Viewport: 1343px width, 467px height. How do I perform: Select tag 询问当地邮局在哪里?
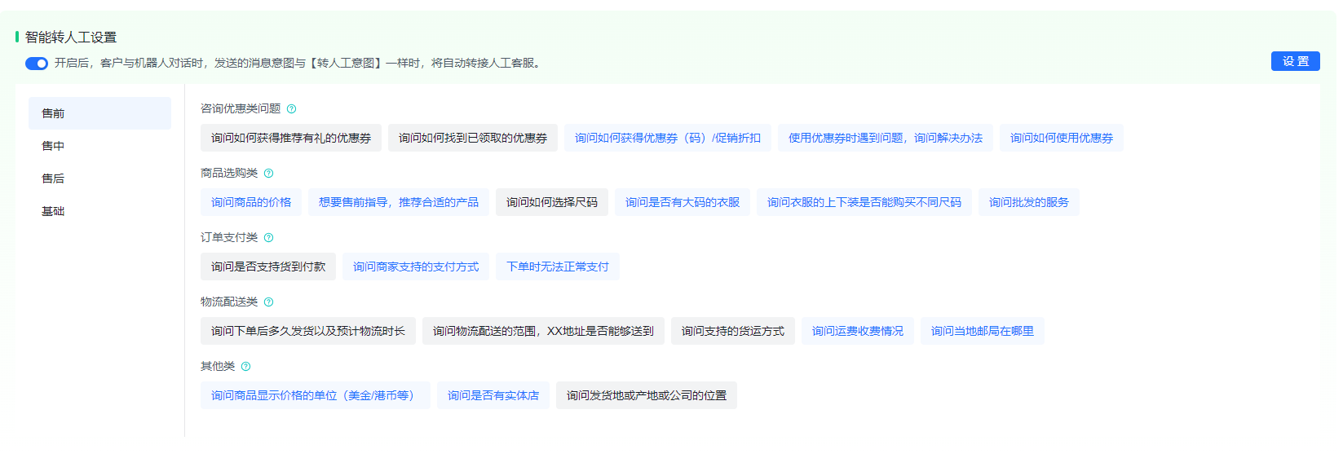coord(983,331)
